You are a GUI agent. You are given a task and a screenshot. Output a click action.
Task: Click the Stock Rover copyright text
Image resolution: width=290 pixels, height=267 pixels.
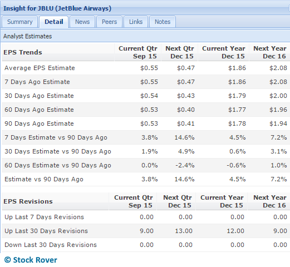point(31,260)
